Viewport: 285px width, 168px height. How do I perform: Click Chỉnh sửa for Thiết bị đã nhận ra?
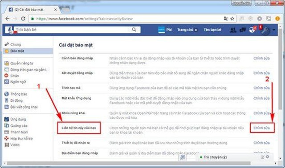(x=261, y=143)
